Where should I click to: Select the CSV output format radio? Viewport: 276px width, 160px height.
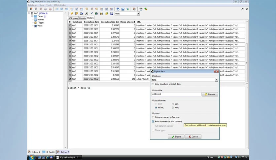click(156, 104)
